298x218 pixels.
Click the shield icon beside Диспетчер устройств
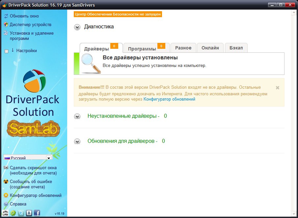[x=6, y=24]
